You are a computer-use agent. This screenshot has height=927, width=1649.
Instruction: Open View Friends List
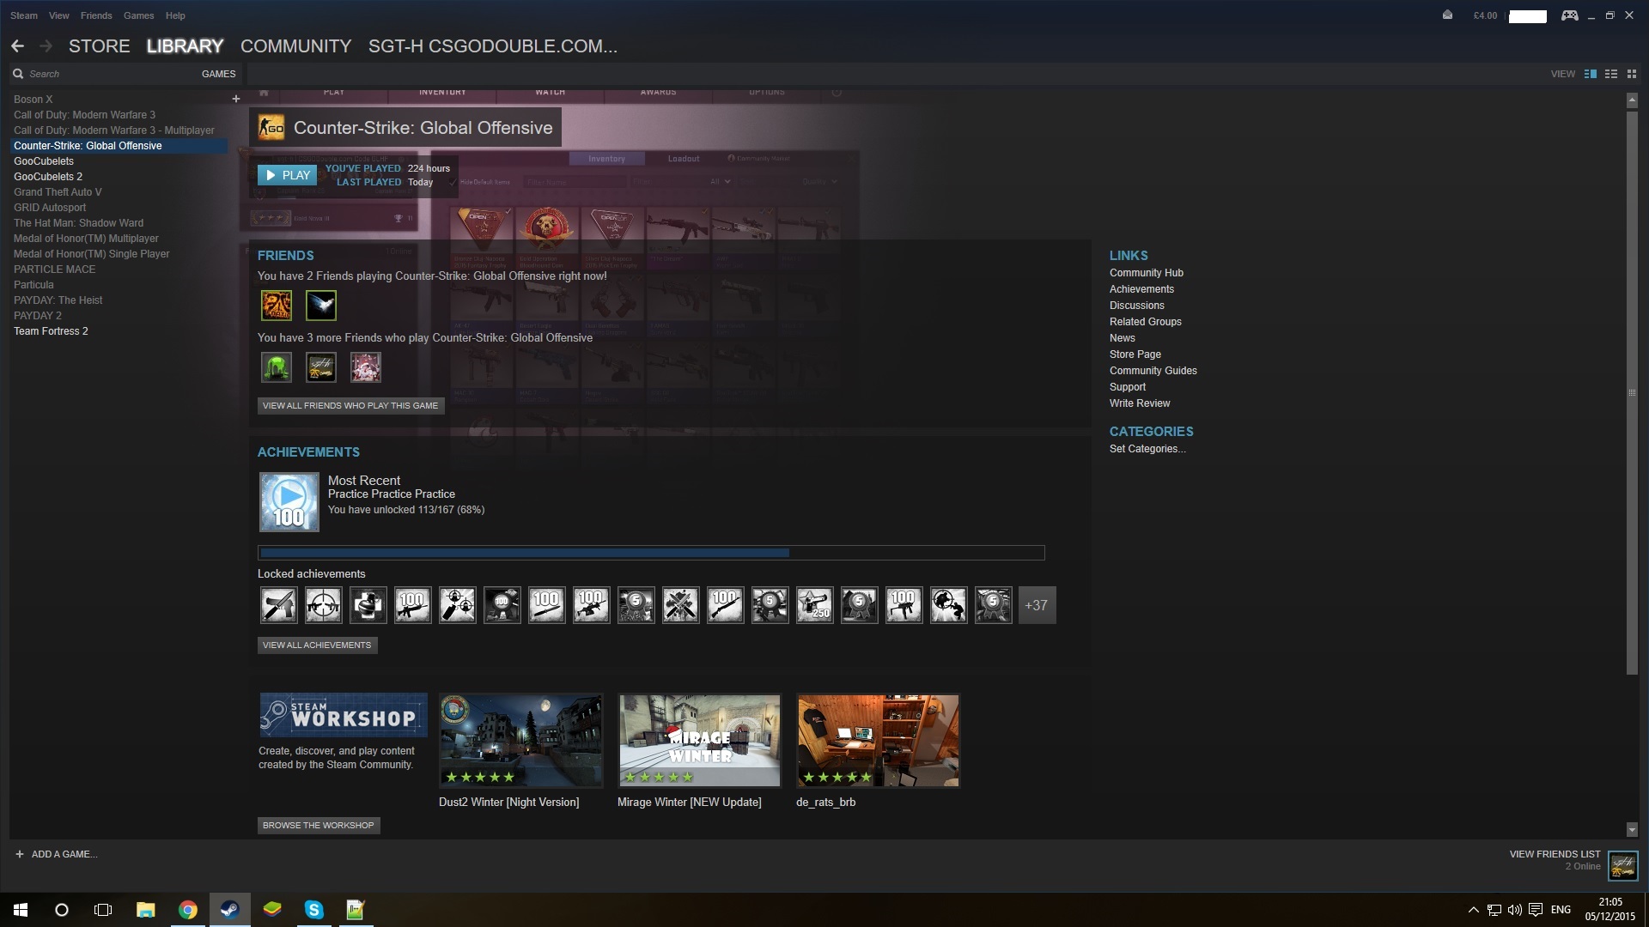point(1555,855)
